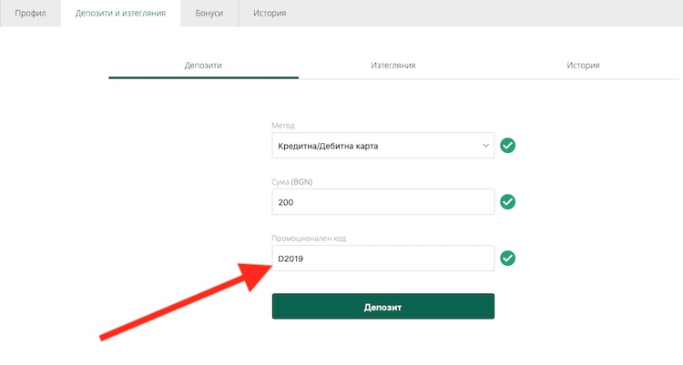Open the top История tab
This screenshot has width=683, height=365.
(270, 13)
